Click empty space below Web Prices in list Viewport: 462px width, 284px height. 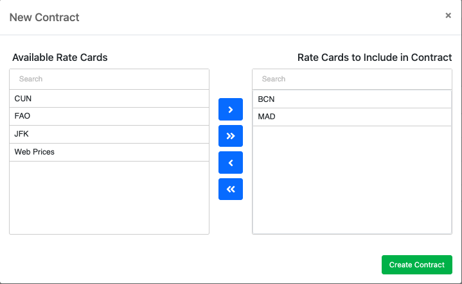[x=109, y=197]
